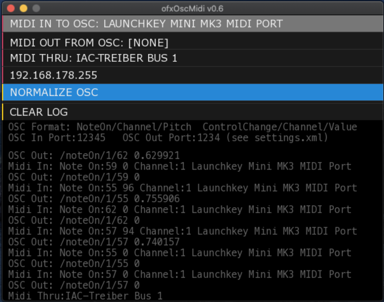384x302 pixels.
Task: Click log line OSC Out /noteOn/1/55 0
Action: click(x=74, y=263)
